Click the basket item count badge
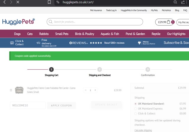189x132 pixels. 173,22
